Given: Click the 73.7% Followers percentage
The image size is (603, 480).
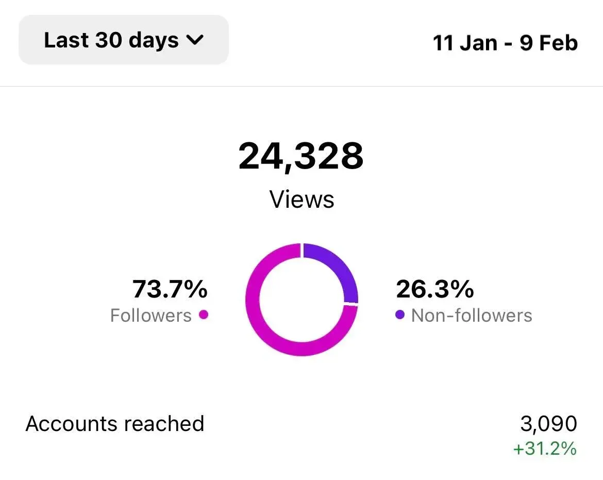Looking at the screenshot, I should [170, 289].
